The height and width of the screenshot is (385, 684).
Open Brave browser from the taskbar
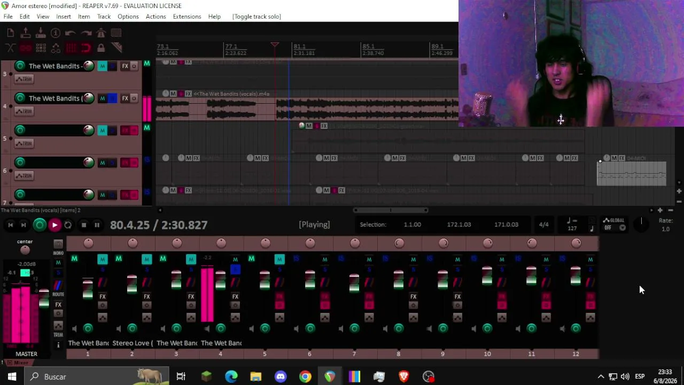[404, 376]
